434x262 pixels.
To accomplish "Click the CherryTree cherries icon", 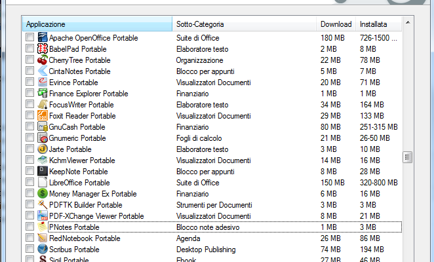I will (43, 60).
